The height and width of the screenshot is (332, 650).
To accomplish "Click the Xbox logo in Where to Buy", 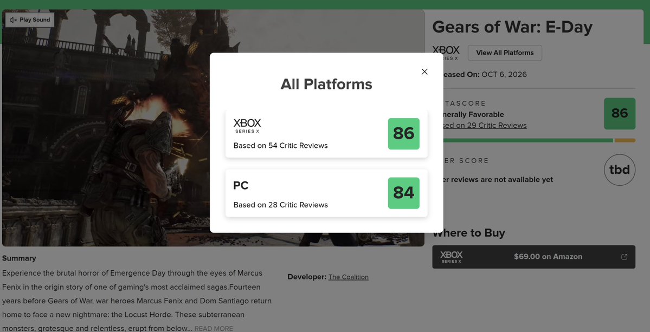I will point(451,257).
